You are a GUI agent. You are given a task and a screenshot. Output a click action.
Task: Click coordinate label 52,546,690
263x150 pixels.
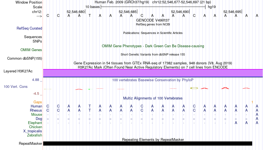(180, 12)
